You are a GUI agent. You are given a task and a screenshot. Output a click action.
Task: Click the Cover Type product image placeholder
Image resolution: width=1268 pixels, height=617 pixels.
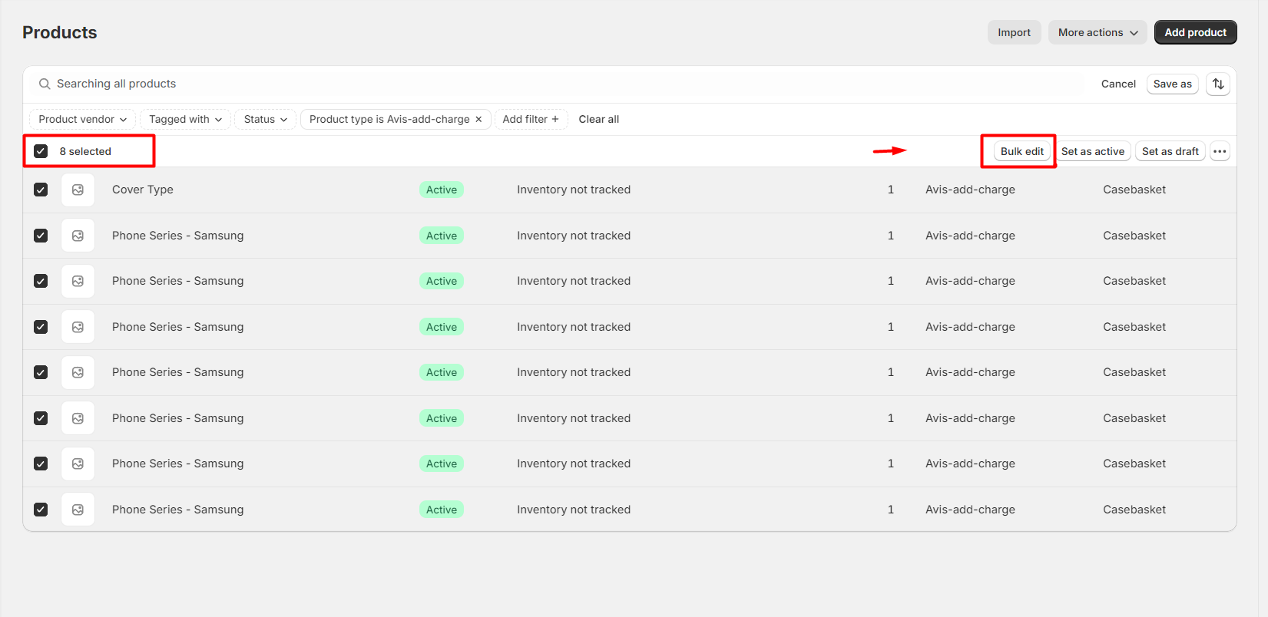[x=78, y=190]
